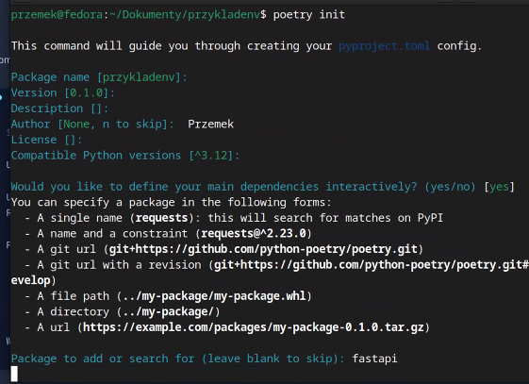Click the author value 'Przemek'
The width and height of the screenshot is (529, 384).
[x=210, y=125]
